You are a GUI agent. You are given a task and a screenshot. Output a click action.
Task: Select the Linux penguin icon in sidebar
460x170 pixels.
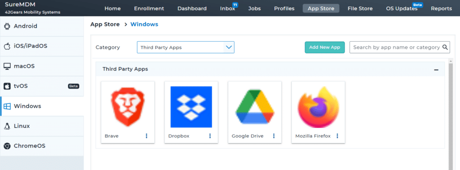(x=7, y=126)
